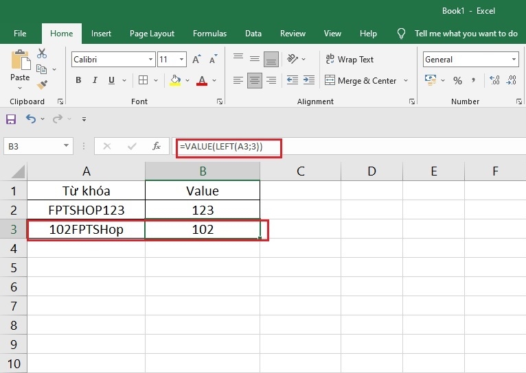Apply yellow fill color bucket
The image size is (526, 373).
pyautogui.click(x=175, y=80)
